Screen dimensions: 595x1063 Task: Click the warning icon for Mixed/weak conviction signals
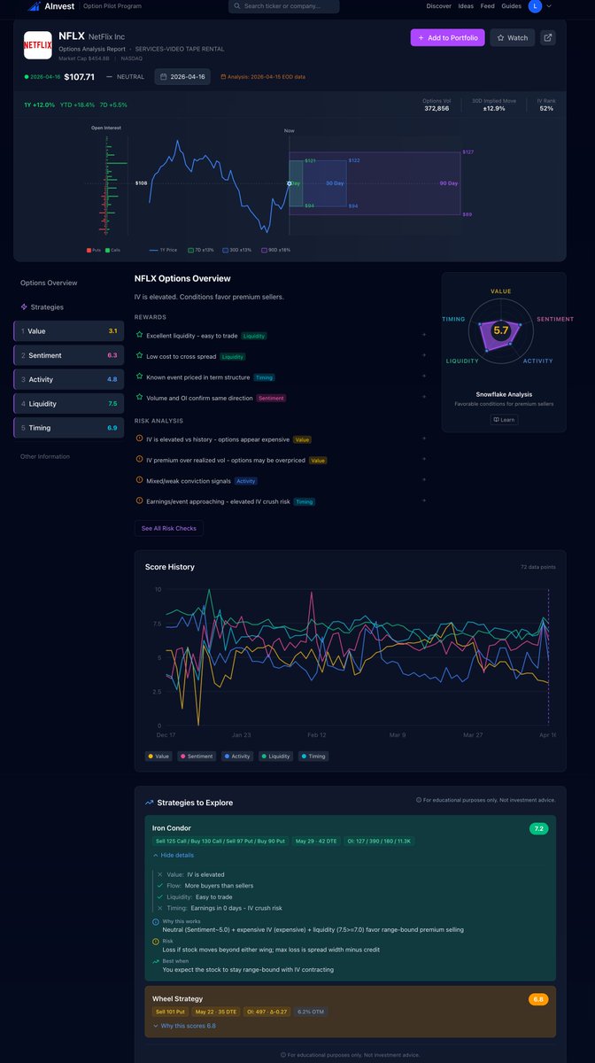[x=139, y=480]
